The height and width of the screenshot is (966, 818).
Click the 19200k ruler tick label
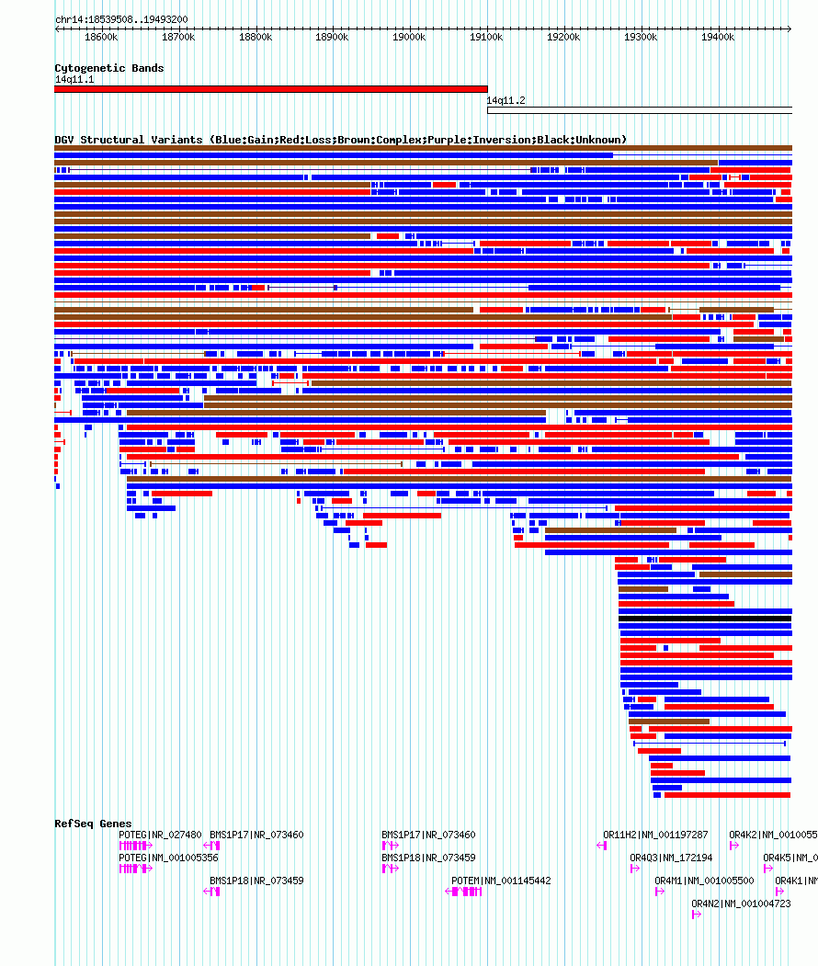click(563, 37)
